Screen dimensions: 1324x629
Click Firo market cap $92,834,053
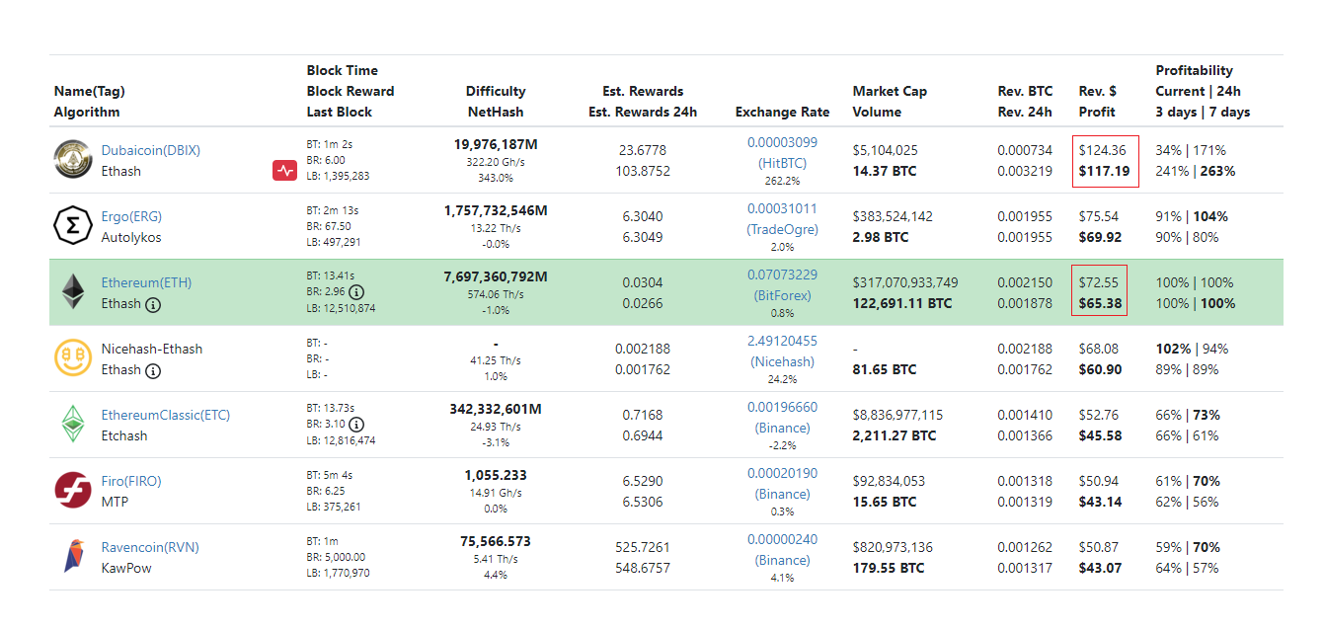point(889,481)
